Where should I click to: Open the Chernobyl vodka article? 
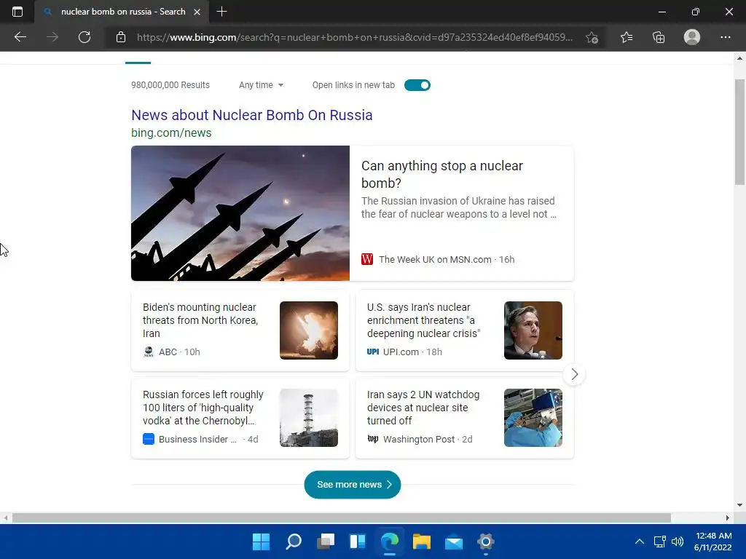pos(203,408)
